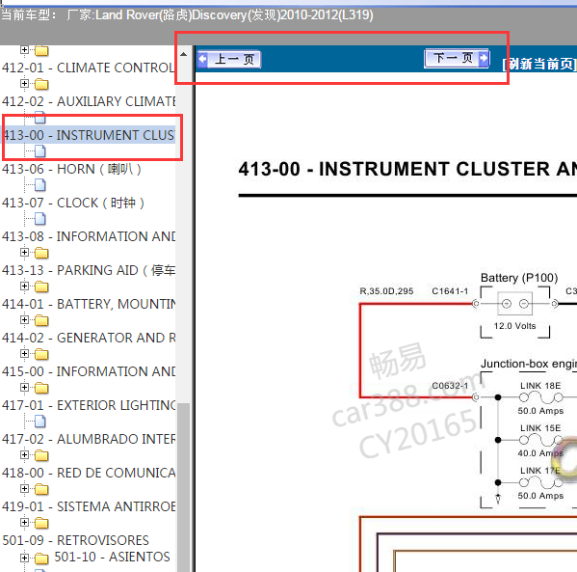Expand plus box directly above 419-01 SISTEMA ANTIRROE

coord(24,489)
